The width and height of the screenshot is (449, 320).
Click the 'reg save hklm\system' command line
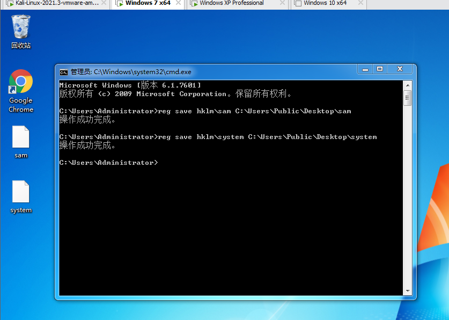[218, 137]
